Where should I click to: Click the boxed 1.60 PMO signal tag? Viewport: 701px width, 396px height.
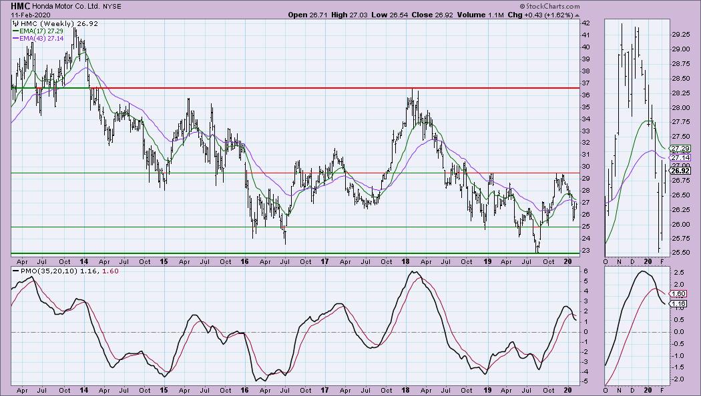[x=678, y=294]
